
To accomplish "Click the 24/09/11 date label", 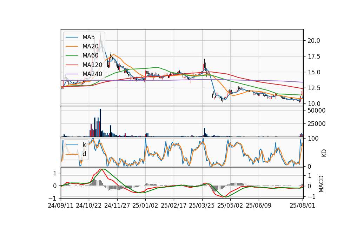I will [x=61, y=206].
